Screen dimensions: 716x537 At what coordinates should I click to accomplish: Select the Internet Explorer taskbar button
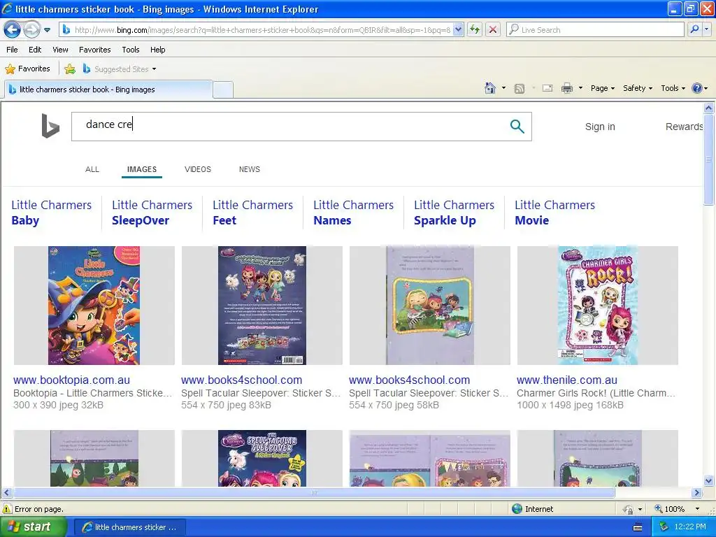tap(129, 527)
